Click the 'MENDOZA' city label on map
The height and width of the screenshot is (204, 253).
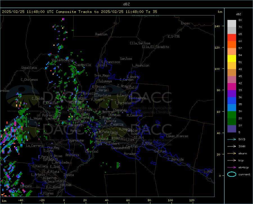(x=75, y=103)
